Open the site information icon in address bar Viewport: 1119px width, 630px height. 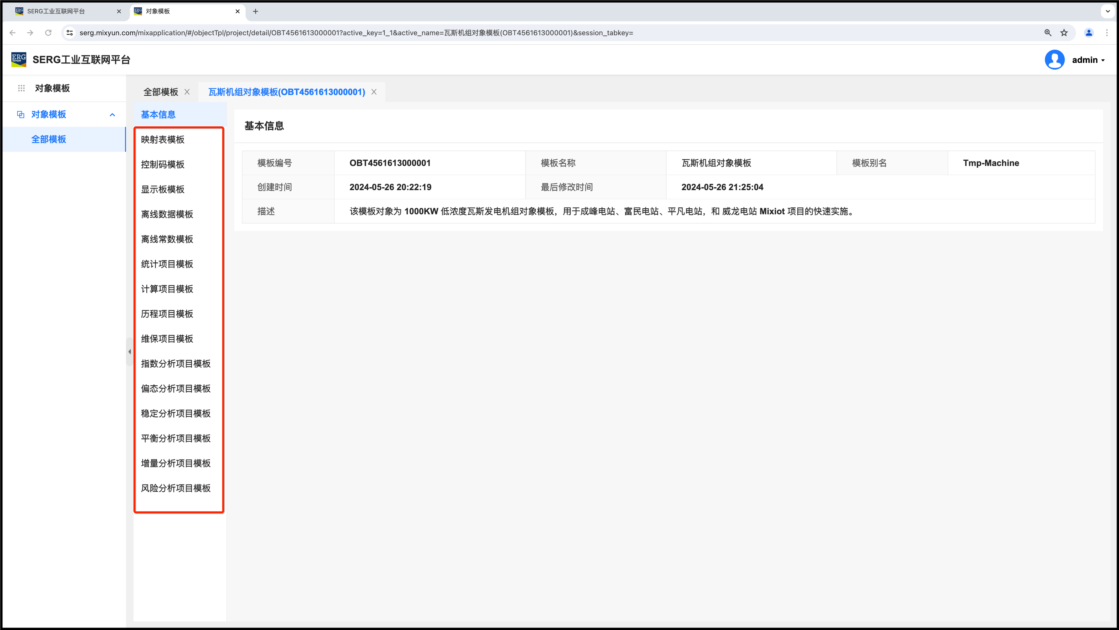pos(70,33)
